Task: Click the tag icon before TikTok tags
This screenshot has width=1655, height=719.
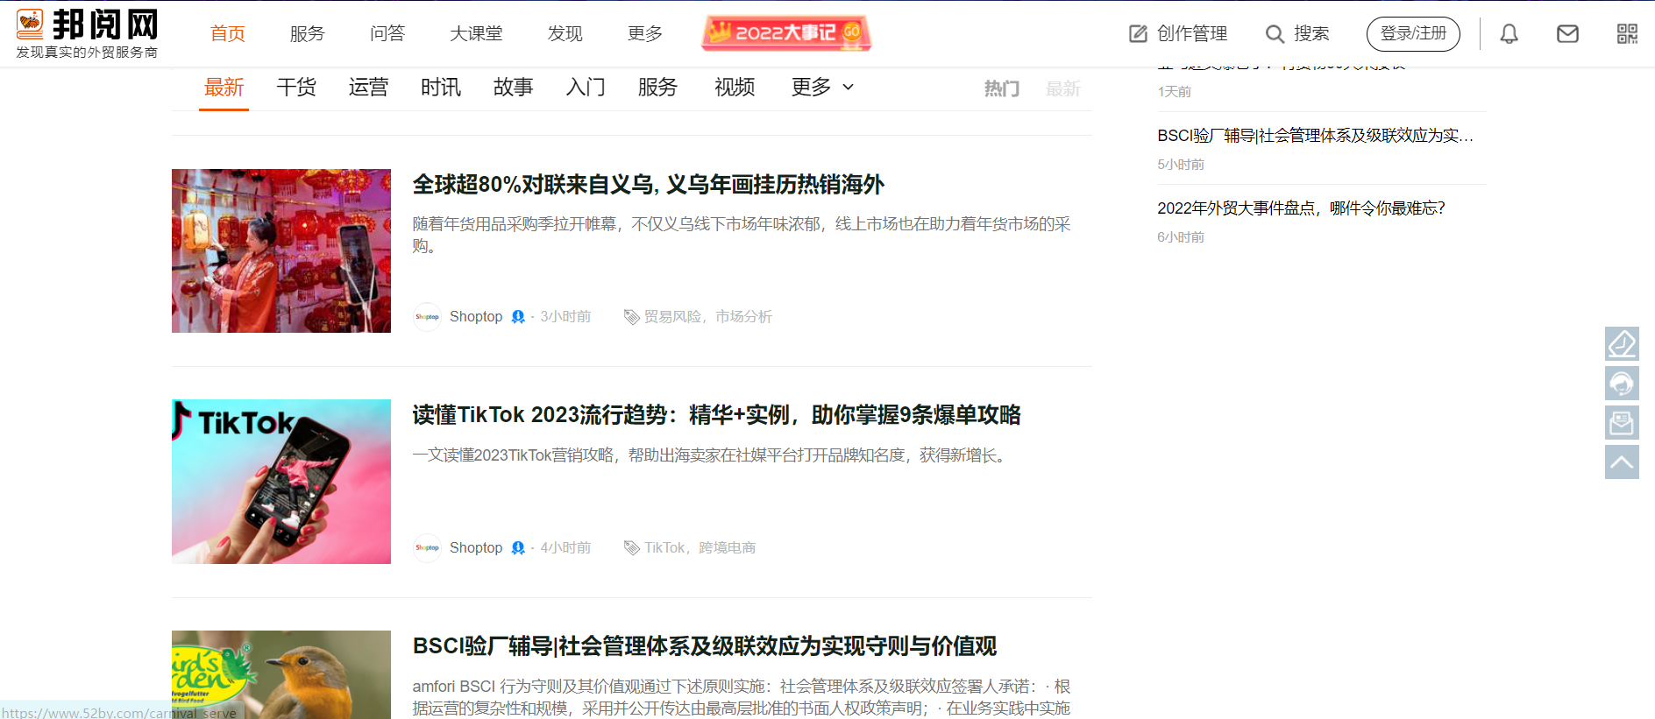Action: (631, 547)
